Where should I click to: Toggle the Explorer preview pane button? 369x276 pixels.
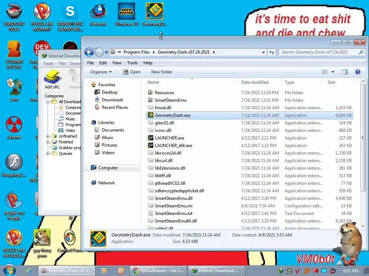345,72
